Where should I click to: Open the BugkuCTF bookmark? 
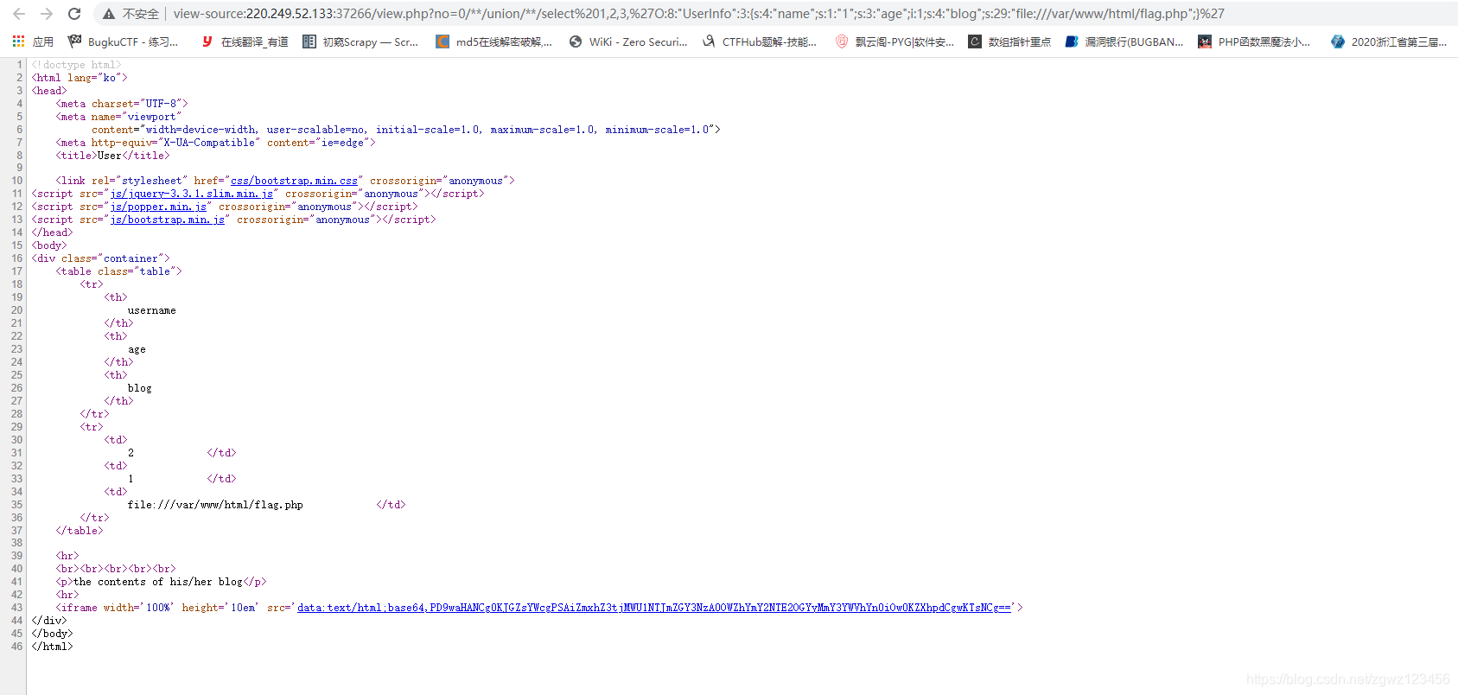click(x=124, y=41)
